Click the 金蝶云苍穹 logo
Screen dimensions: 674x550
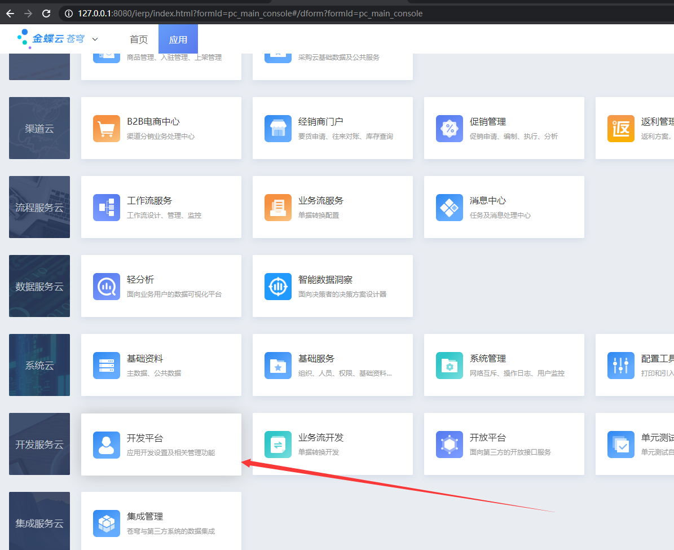(x=51, y=39)
